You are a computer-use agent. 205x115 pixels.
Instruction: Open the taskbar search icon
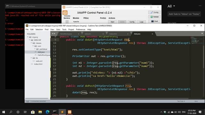(11, 112)
